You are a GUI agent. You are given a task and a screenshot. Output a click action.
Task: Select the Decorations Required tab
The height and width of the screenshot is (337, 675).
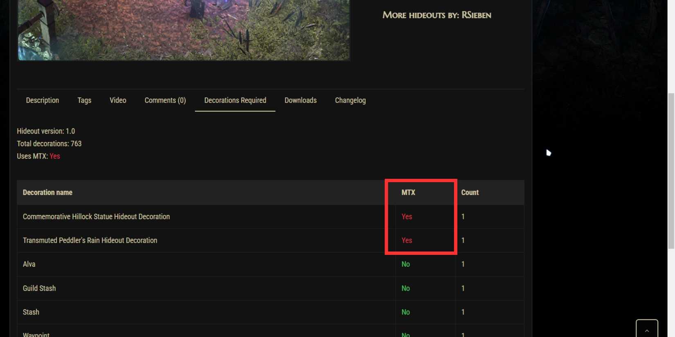coord(235,100)
